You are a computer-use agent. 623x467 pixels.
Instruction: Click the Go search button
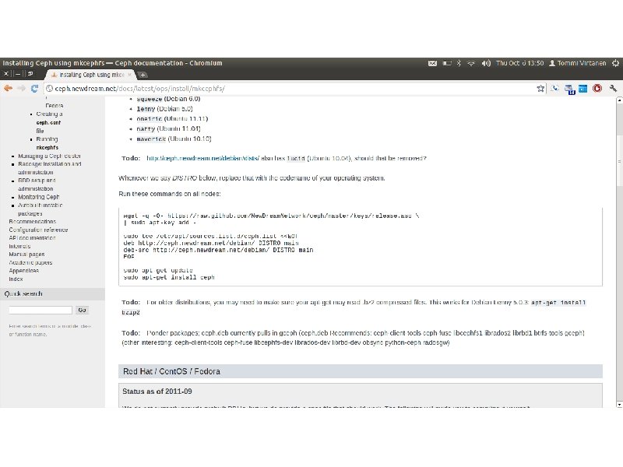(x=83, y=310)
